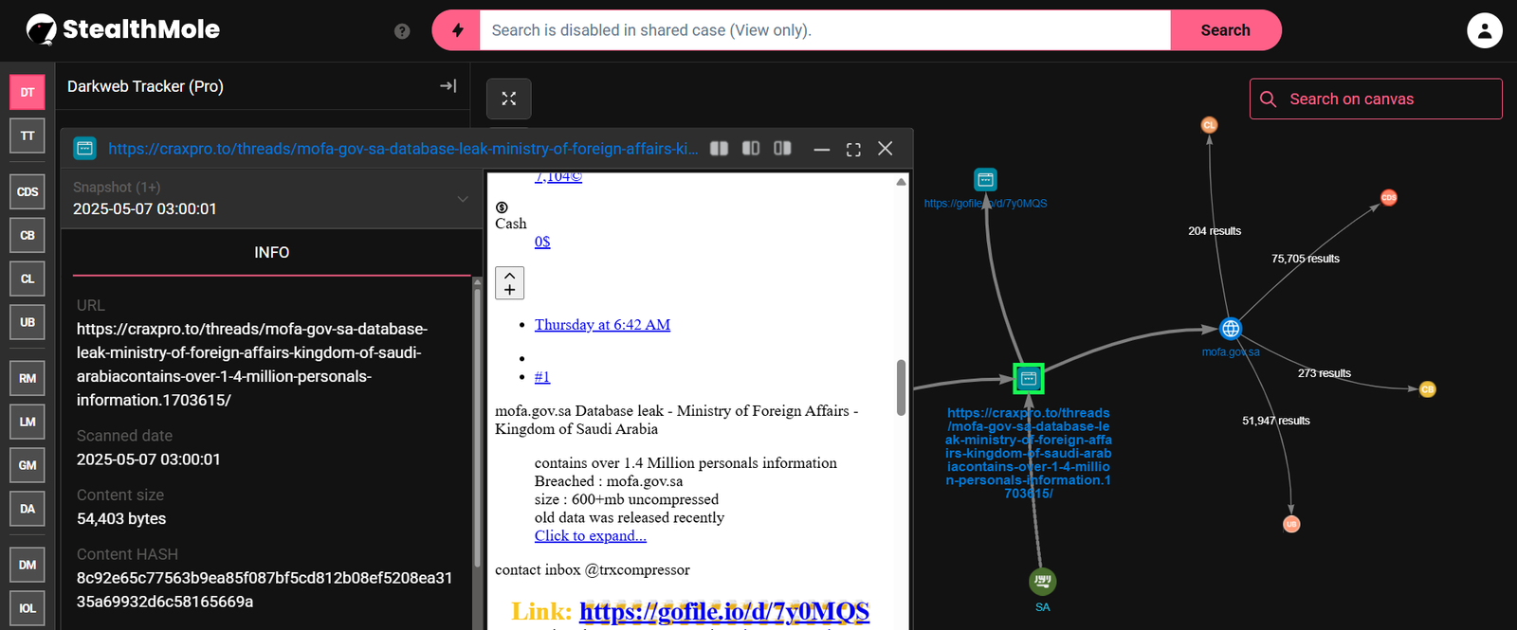The height and width of the screenshot is (630, 1517).
Task: Select the gofile.io node on canvas
Action: [986, 179]
